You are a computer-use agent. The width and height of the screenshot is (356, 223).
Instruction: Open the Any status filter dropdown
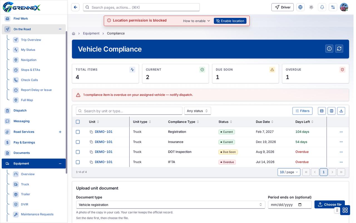pos(197,111)
